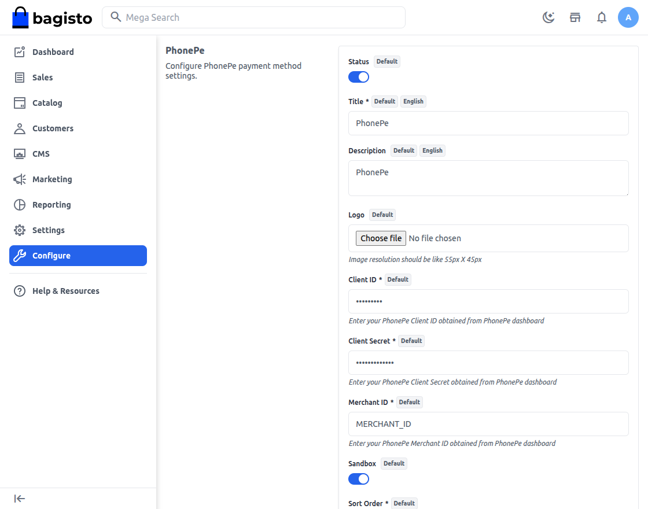Open notifications bell icon
648x509 pixels.
(x=602, y=17)
